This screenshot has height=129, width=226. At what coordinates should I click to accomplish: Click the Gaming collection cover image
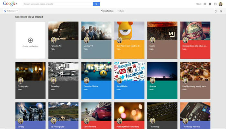30,112
